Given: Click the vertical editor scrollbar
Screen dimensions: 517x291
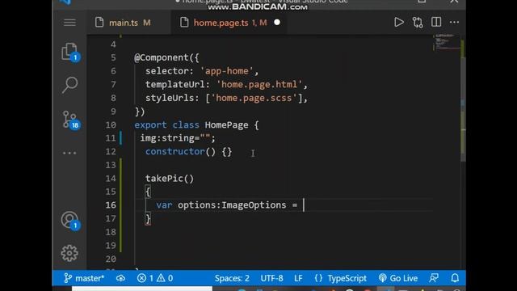Looking at the screenshot, I should 463,109.
